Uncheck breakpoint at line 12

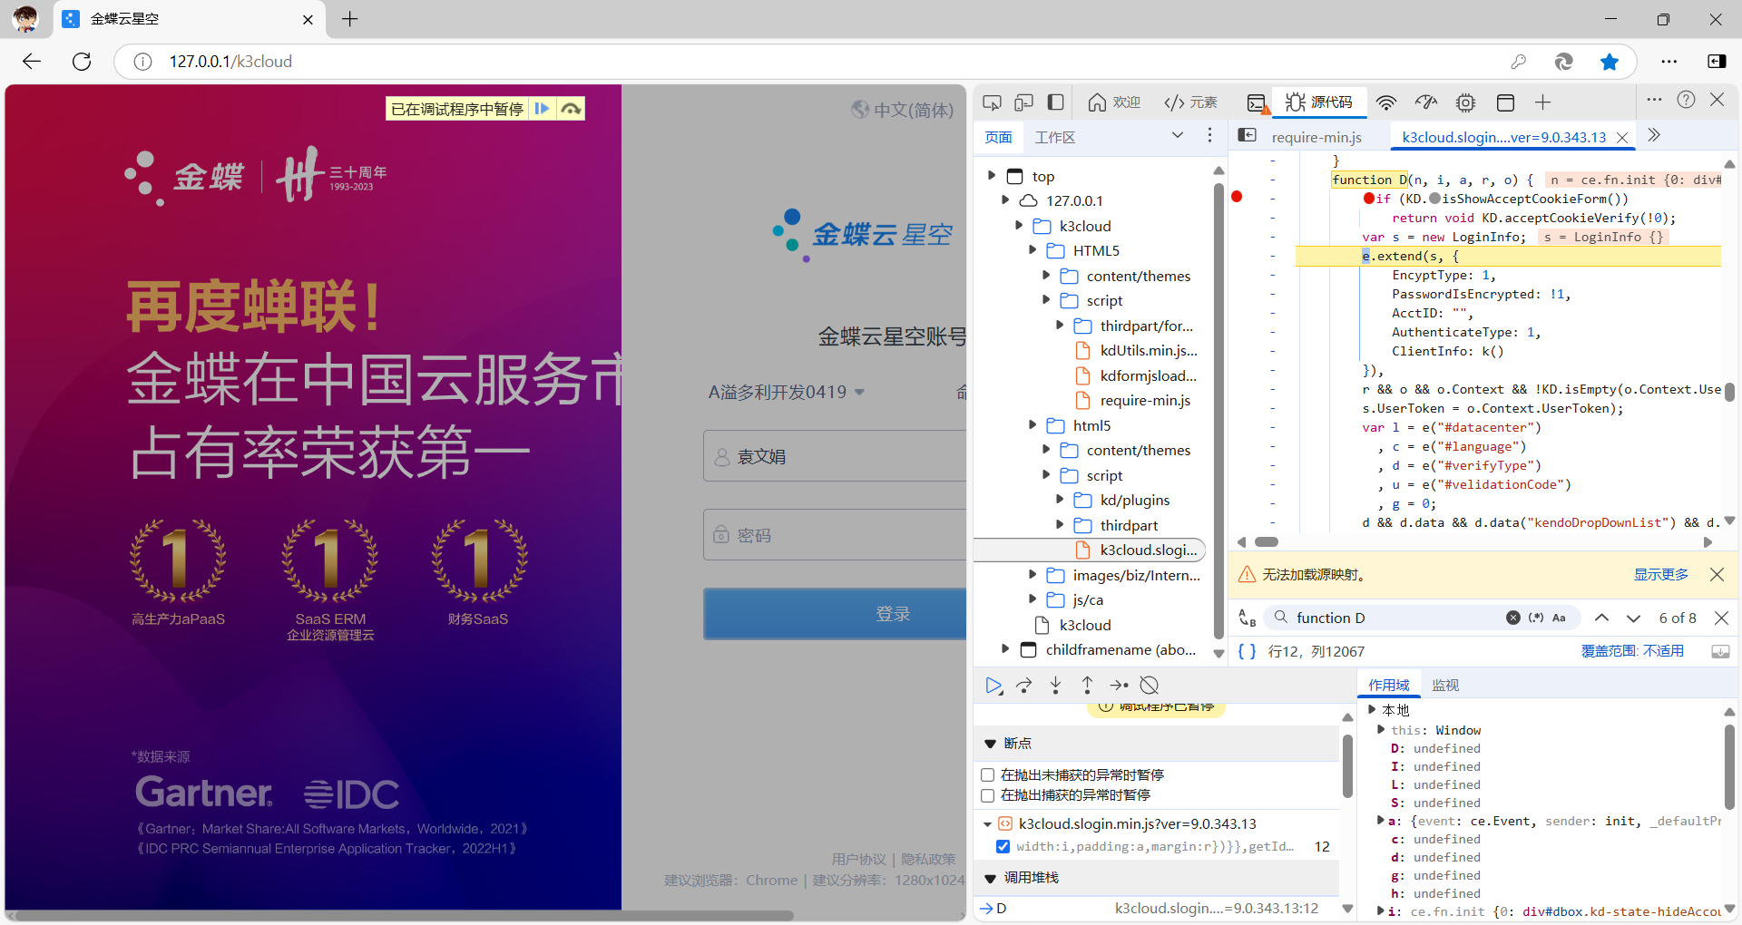(1003, 846)
